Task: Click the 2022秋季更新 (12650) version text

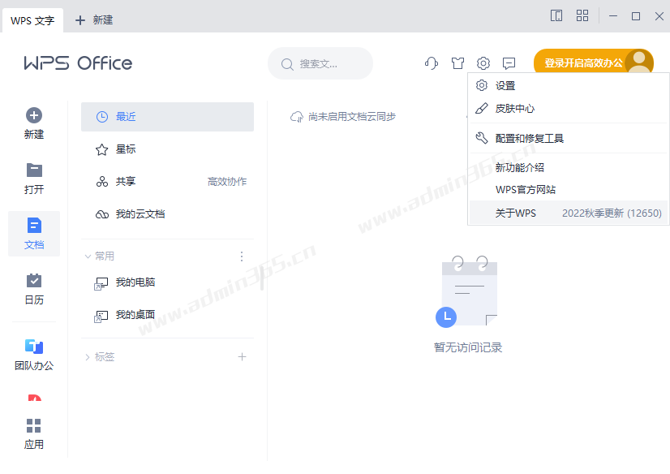Action: (x=612, y=213)
